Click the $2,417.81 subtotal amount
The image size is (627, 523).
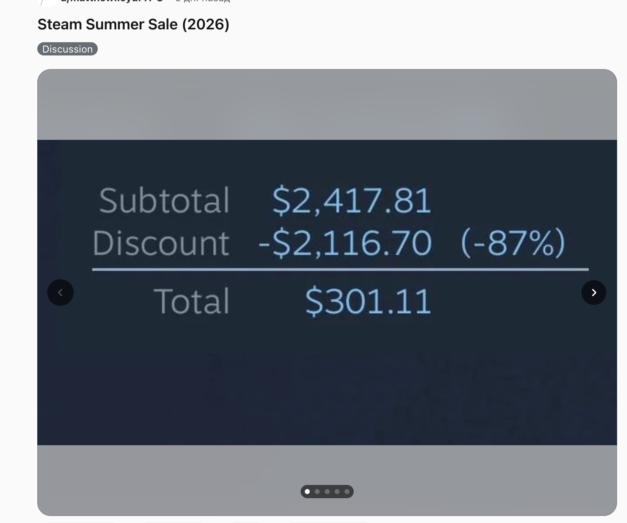352,201
